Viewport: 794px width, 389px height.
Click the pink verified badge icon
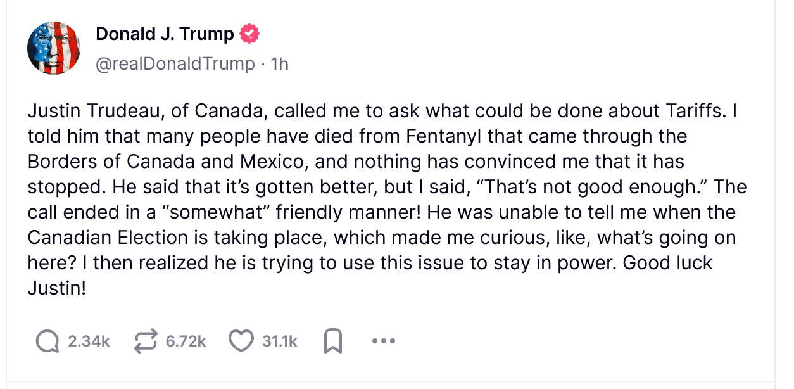click(249, 34)
